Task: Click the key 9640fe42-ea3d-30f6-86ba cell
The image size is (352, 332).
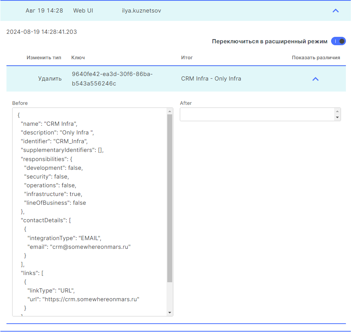Action: [112, 79]
